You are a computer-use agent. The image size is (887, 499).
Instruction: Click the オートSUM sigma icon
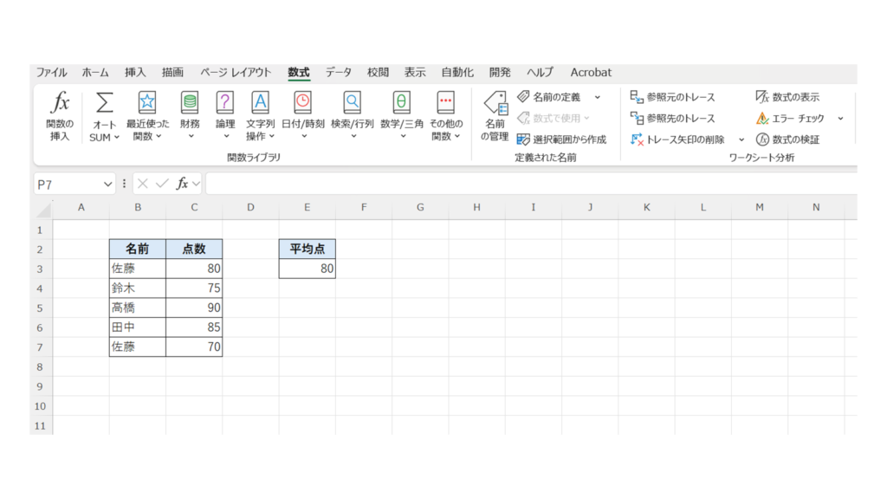[104, 103]
